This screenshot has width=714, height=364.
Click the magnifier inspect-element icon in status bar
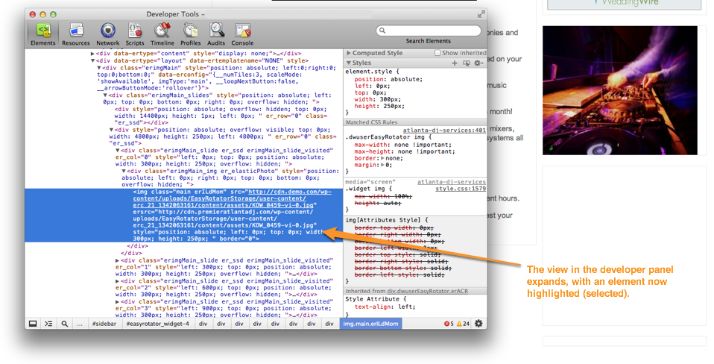click(65, 324)
